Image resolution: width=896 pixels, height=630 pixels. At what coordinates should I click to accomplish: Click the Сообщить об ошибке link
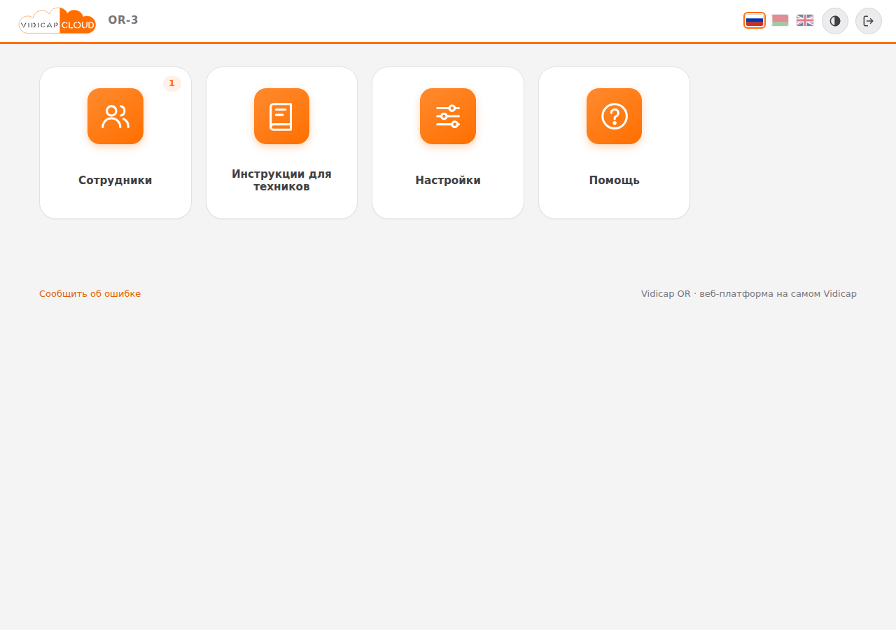pyautogui.click(x=90, y=294)
